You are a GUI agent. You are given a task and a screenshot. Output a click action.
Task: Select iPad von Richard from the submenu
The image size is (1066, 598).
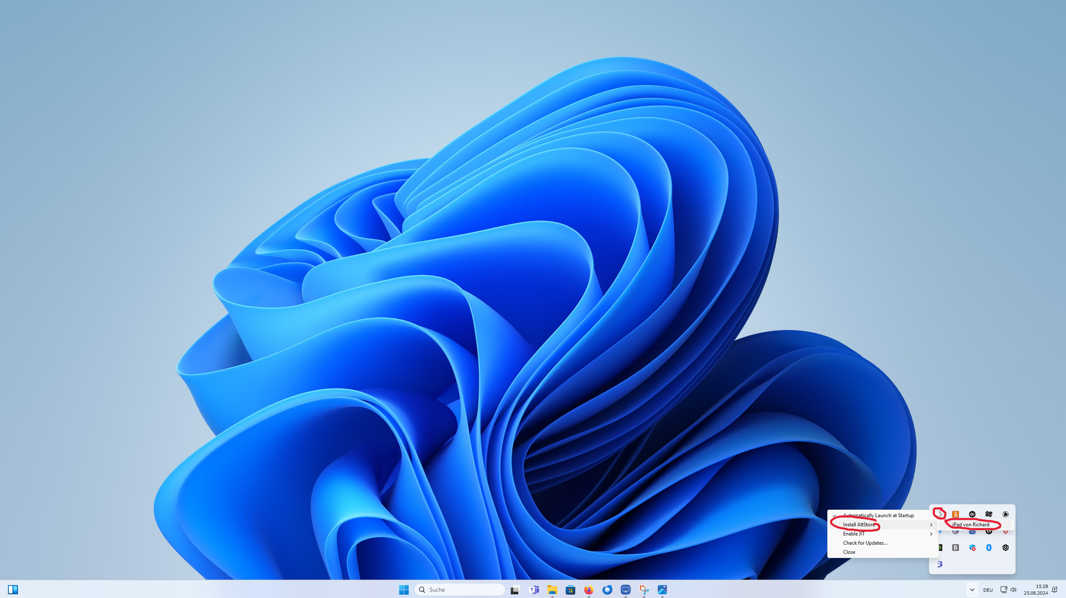click(x=971, y=525)
